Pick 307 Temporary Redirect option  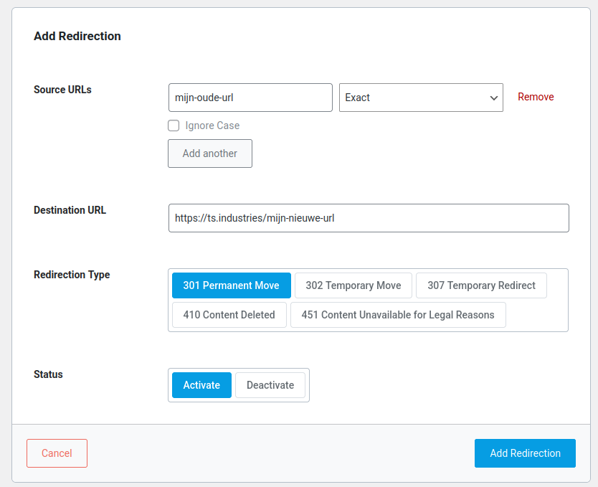(x=481, y=285)
